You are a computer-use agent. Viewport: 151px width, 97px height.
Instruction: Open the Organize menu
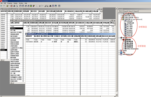10,3
